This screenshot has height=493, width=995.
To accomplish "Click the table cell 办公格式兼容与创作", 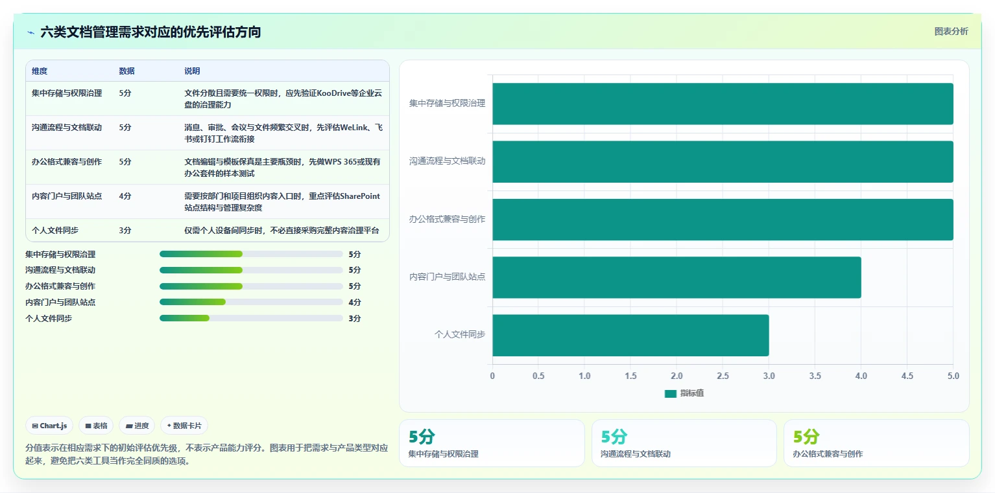I will click(67, 162).
